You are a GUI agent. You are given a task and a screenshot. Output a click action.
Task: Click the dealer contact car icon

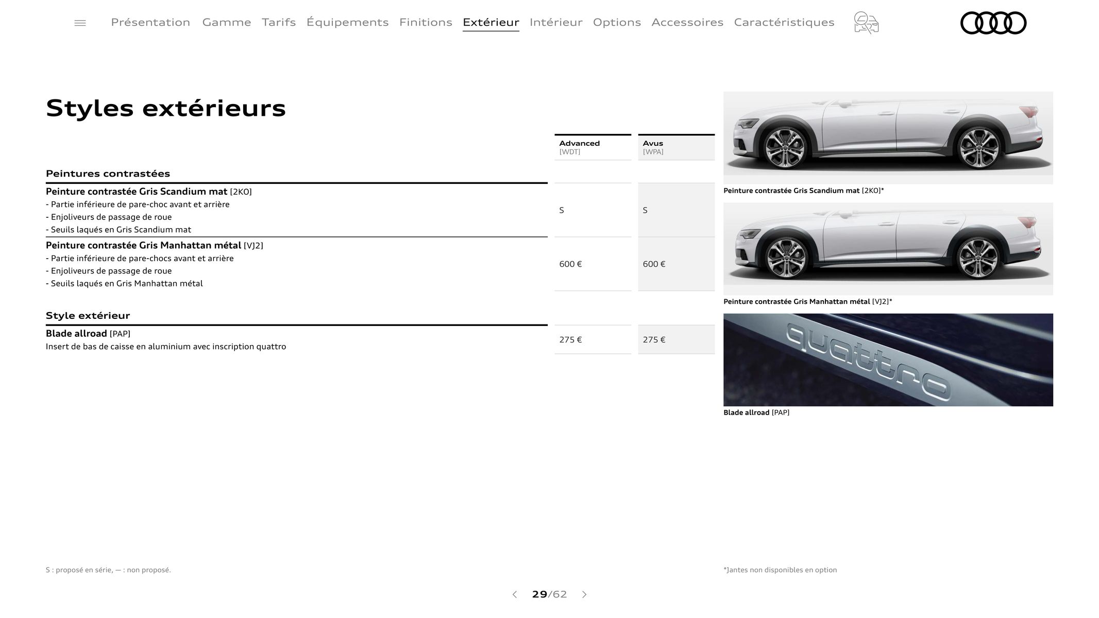click(x=866, y=23)
